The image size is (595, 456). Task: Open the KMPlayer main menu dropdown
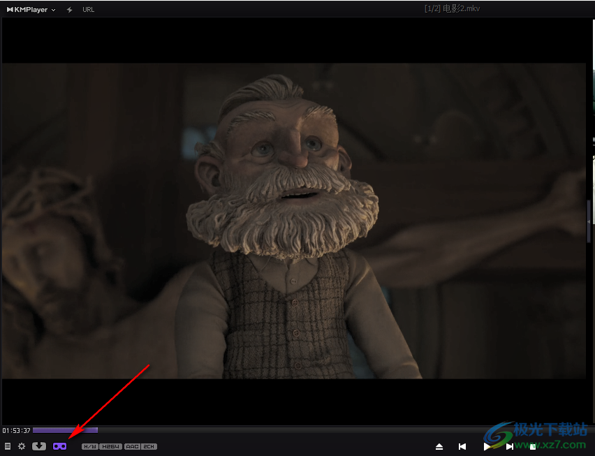pyautogui.click(x=31, y=10)
